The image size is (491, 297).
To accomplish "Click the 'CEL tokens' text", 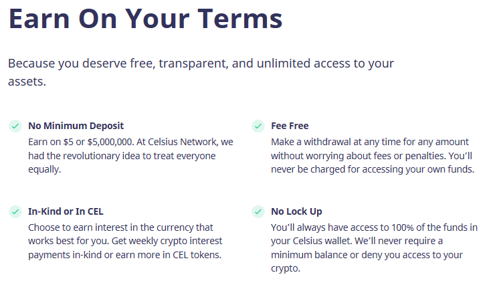I will click(197, 255).
